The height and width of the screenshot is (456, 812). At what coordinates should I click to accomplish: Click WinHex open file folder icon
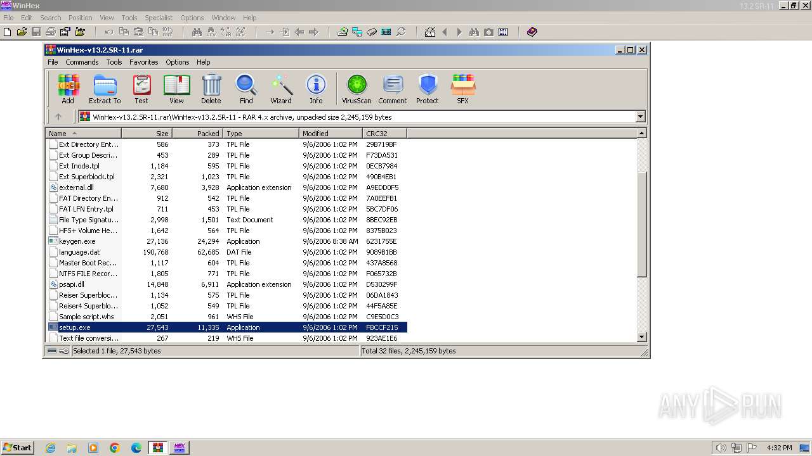tap(22, 32)
